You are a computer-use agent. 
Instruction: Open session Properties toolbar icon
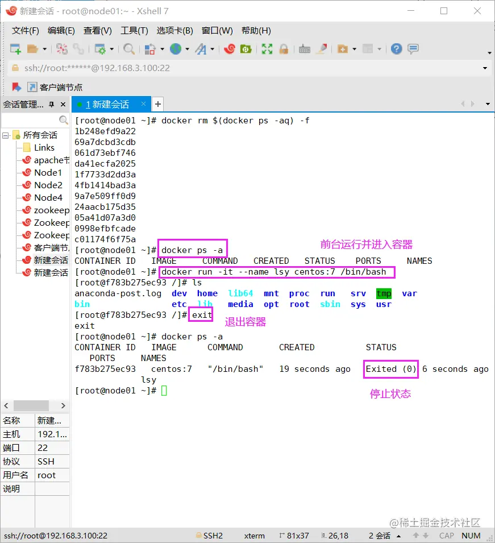(x=100, y=49)
